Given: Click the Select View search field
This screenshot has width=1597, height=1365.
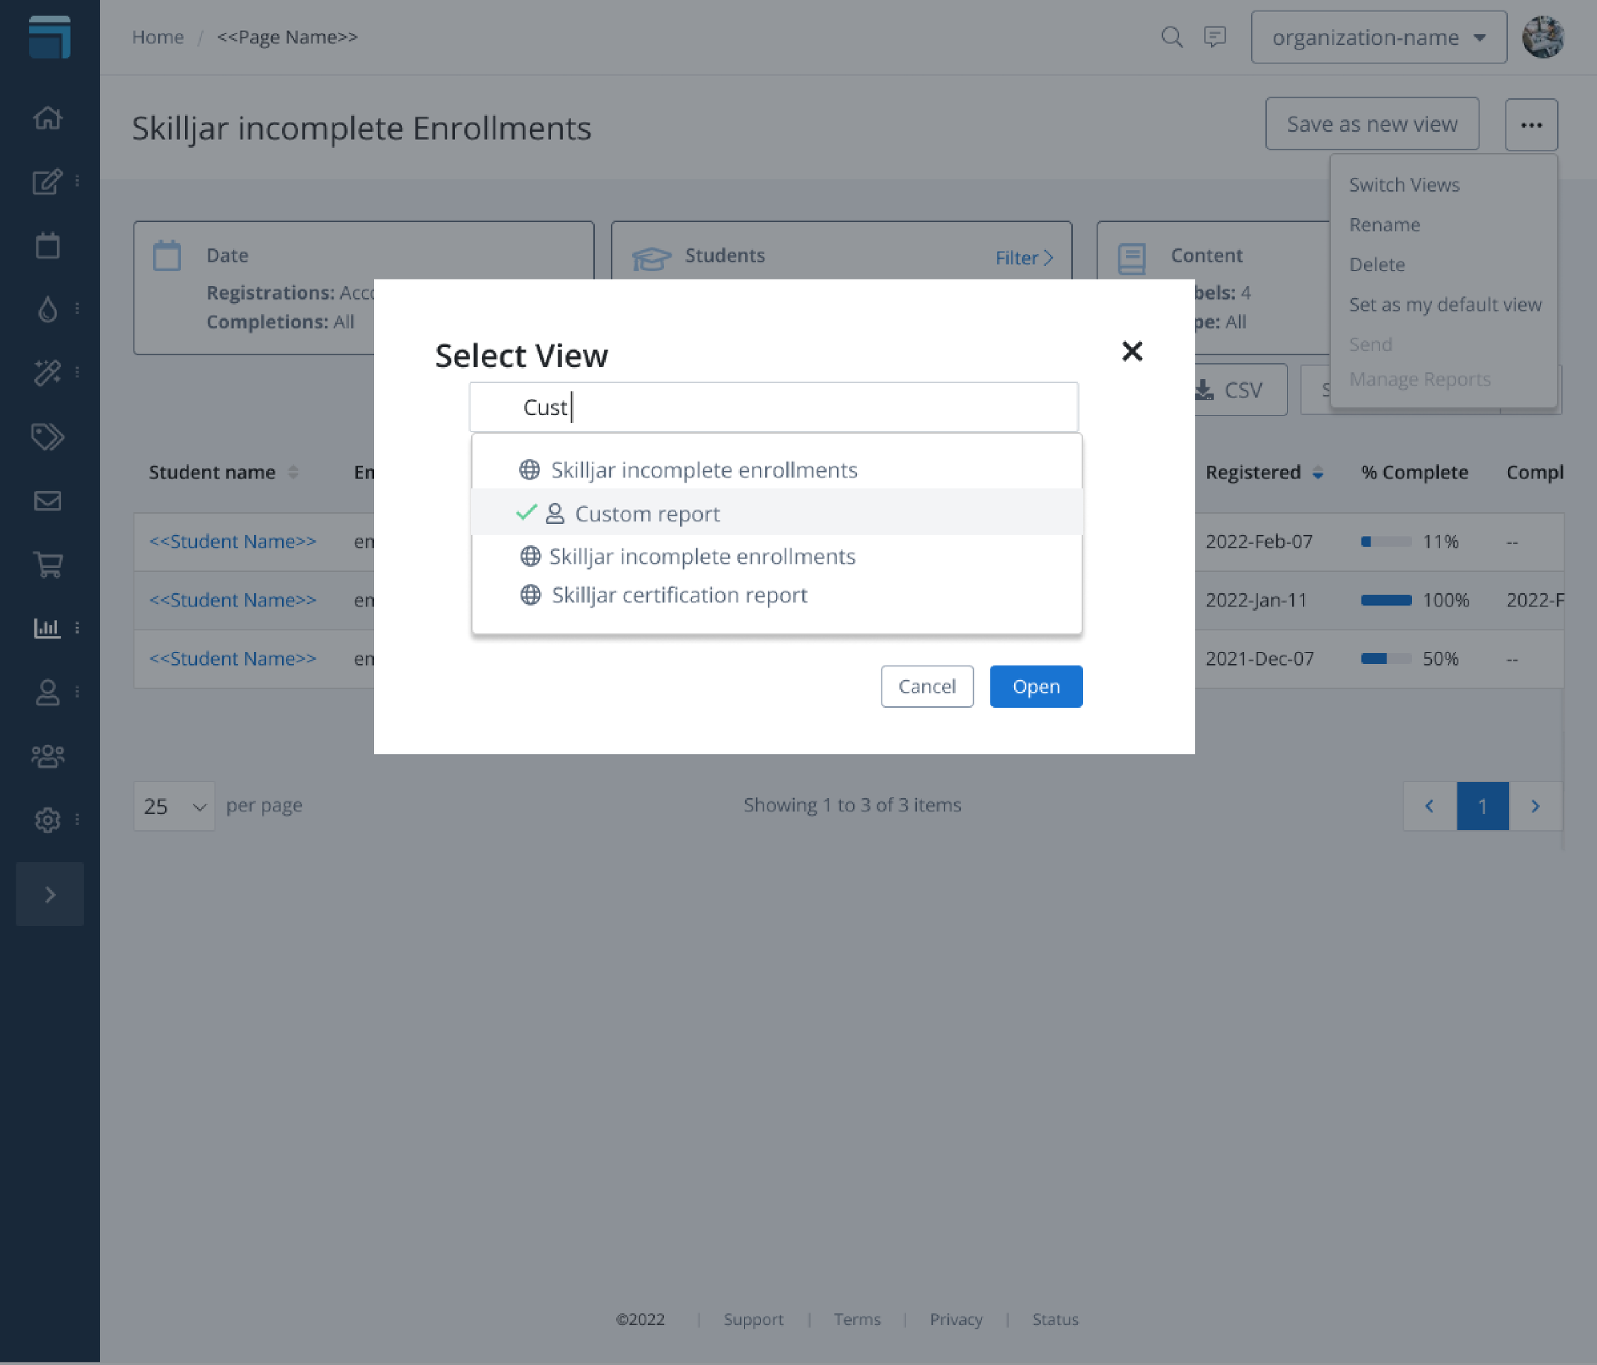Looking at the screenshot, I should pos(774,407).
